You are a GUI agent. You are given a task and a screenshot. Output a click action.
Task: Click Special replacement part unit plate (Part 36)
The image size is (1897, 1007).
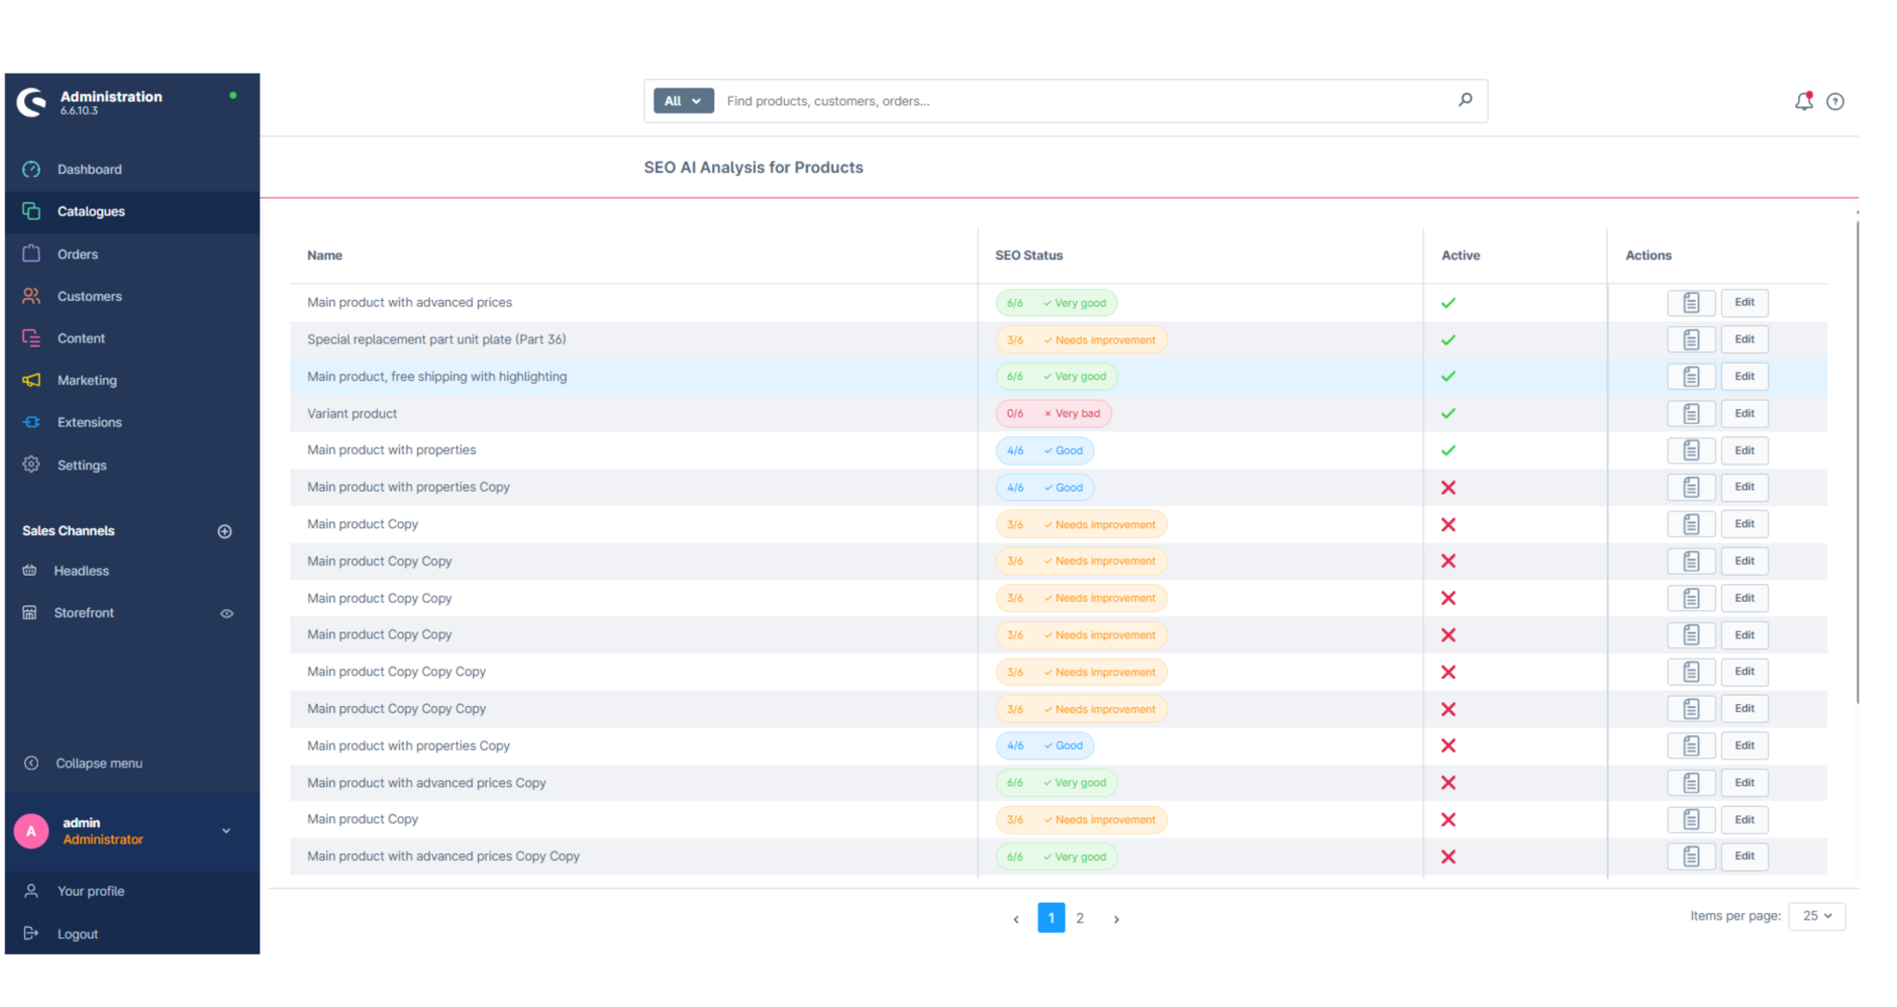[x=436, y=339]
